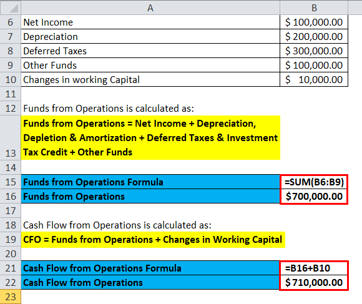Select the $700,000.00 result cell
Screen dimensions: 362x304
[314, 196]
